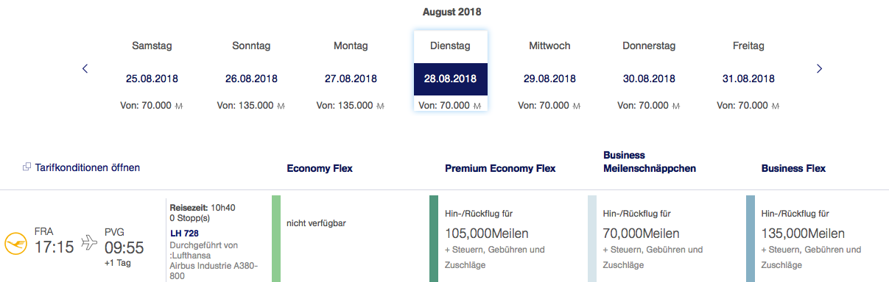The height and width of the screenshot is (282, 889).
Task: Click flight number LH 728
Action: pos(185,233)
